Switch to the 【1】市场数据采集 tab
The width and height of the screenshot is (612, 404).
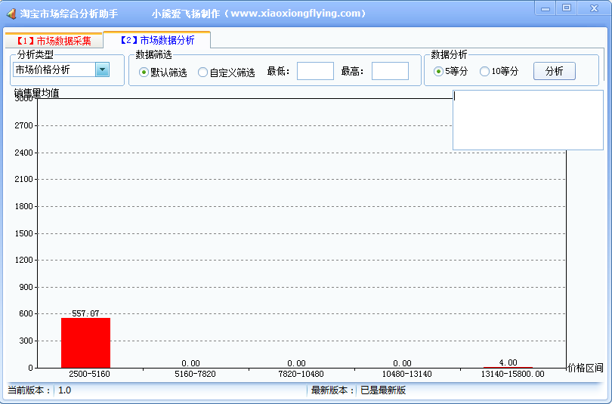(54, 41)
